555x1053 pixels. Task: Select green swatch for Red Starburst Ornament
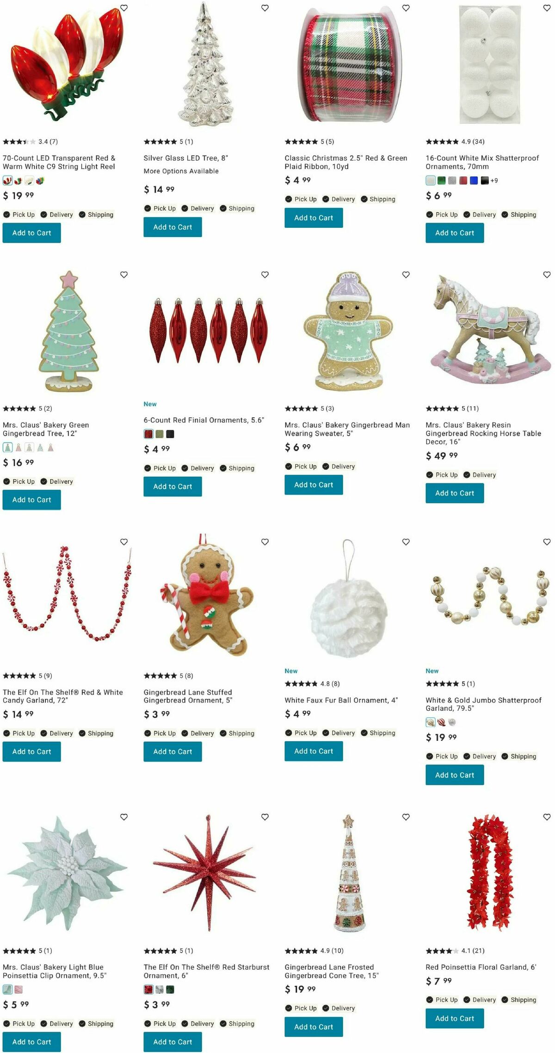170,990
